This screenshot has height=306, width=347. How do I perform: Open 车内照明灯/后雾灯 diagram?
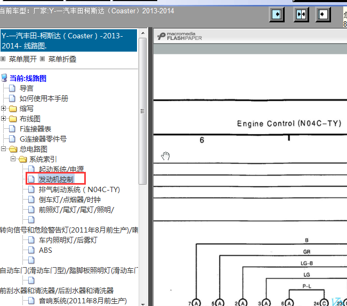(68, 240)
